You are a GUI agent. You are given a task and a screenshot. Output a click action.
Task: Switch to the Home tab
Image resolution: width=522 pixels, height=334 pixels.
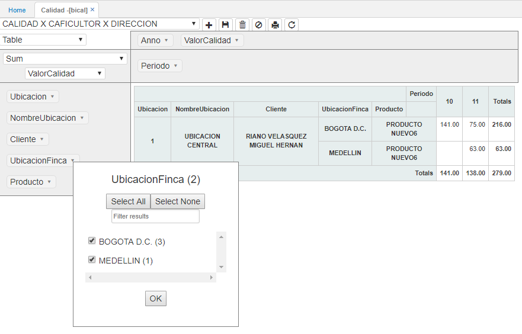[17, 10]
